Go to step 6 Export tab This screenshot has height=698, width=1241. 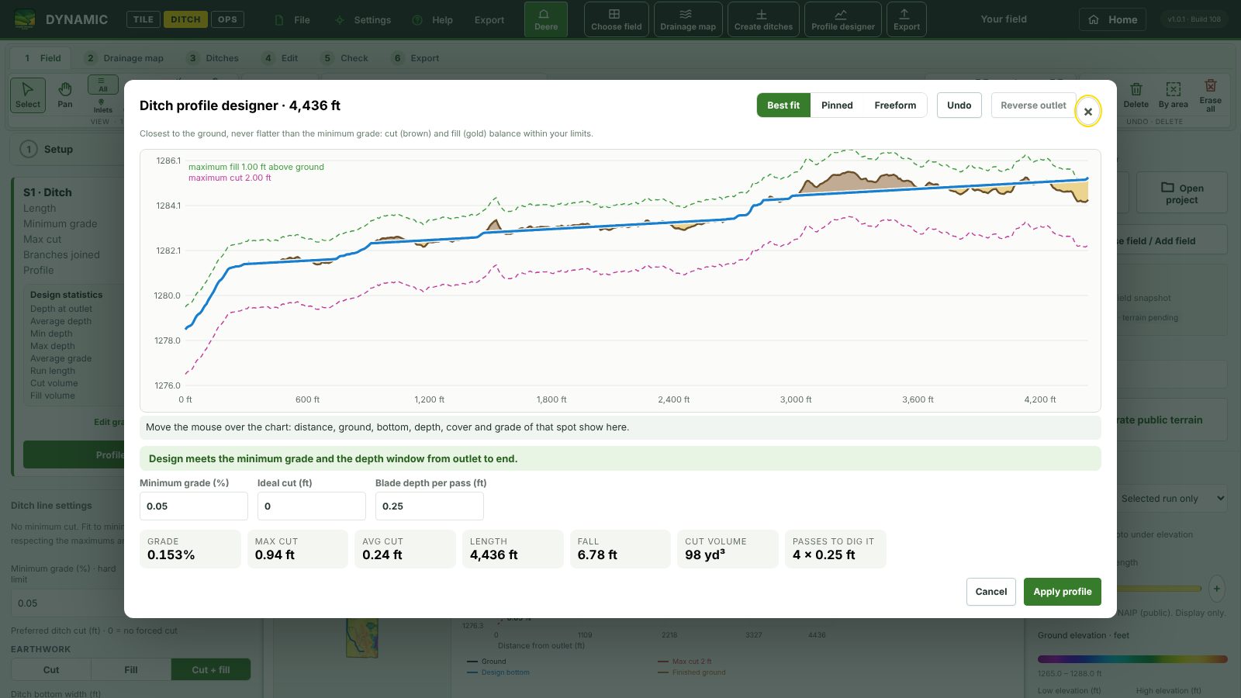(x=417, y=58)
